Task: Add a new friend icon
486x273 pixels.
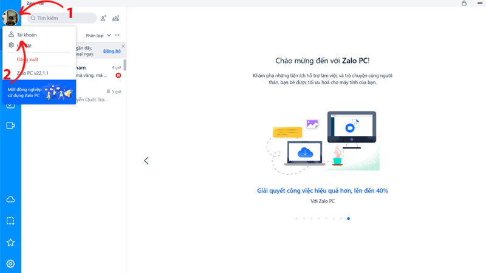Action: pyautogui.click(x=103, y=18)
